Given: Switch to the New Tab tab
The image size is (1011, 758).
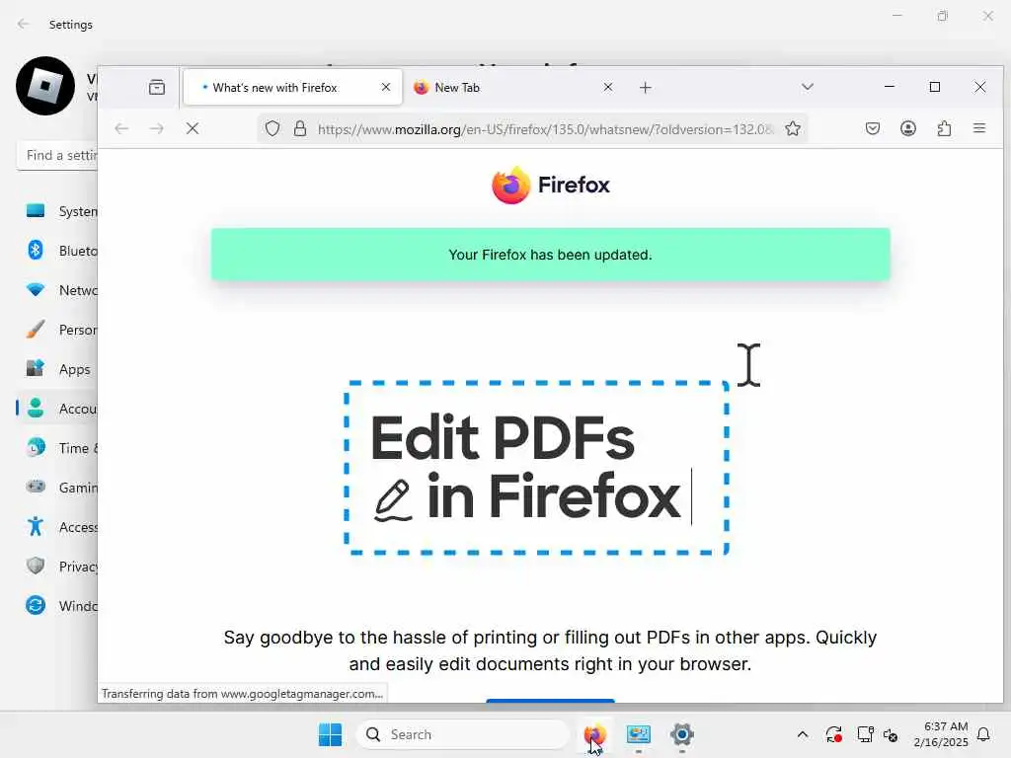Looking at the screenshot, I should click(x=511, y=87).
